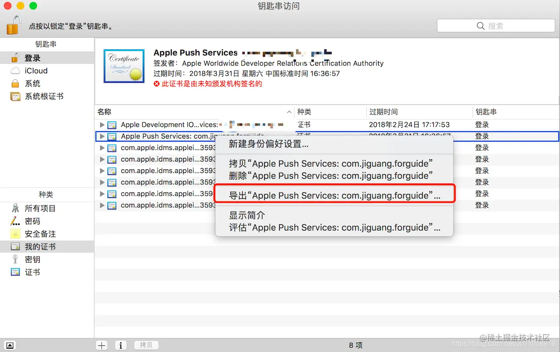Sort by the 过期时间 column header
Viewport: 560px width, 352px height.
pyautogui.click(x=420, y=112)
